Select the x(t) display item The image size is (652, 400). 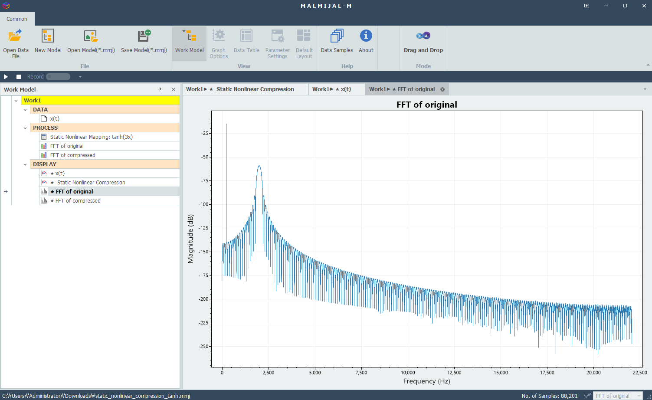point(109,173)
